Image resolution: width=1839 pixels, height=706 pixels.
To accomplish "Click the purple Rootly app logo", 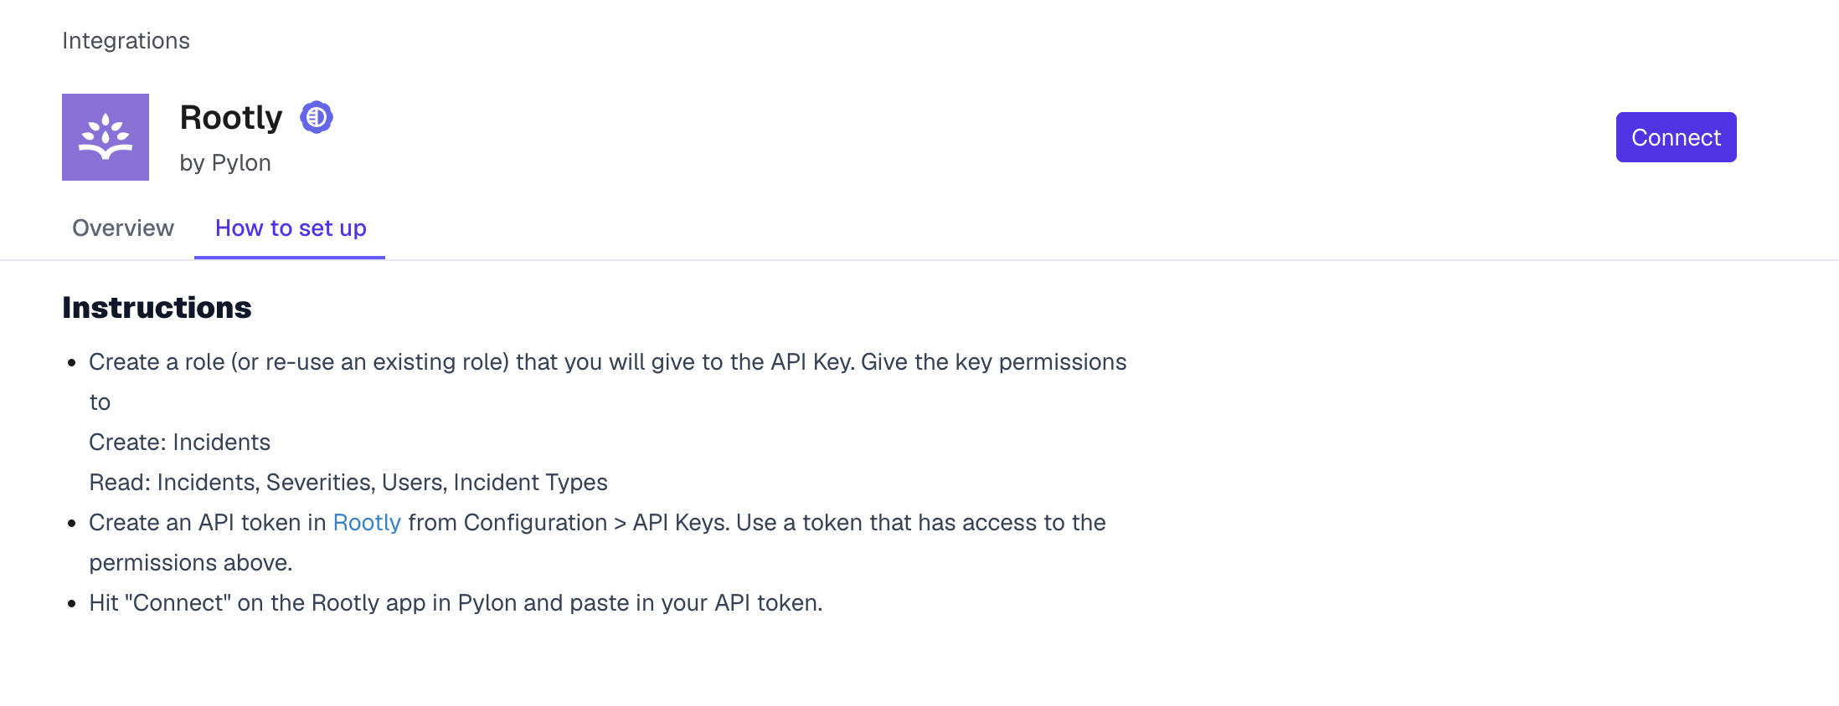I will tap(106, 137).
